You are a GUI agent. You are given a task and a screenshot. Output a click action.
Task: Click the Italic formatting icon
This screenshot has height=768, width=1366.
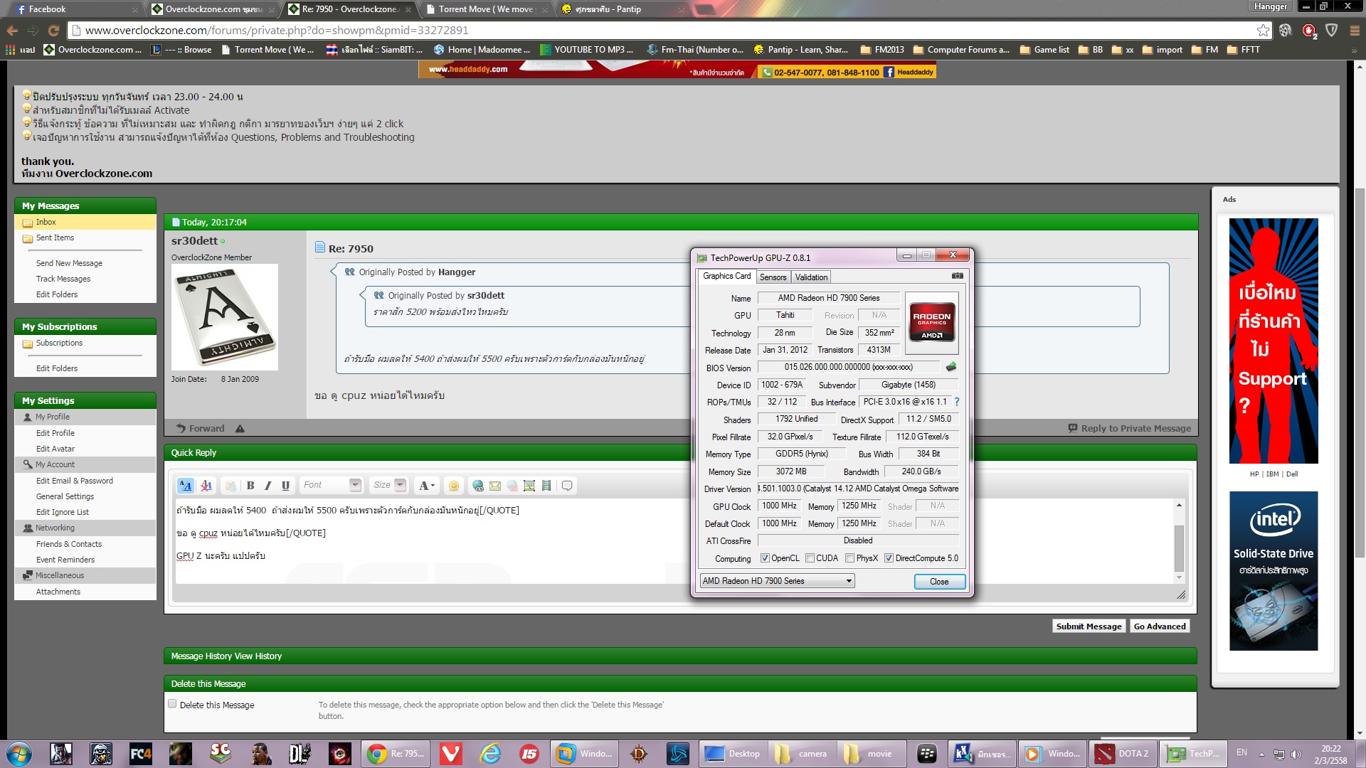click(x=268, y=486)
